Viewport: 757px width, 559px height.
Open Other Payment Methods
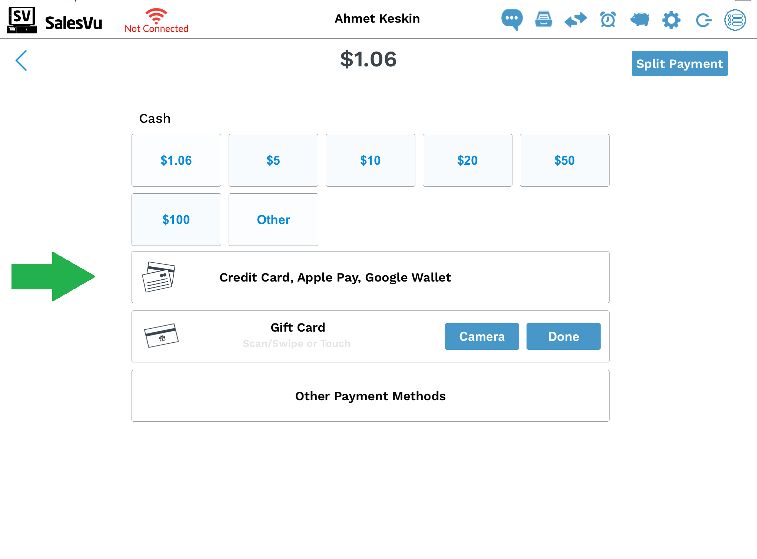coord(370,396)
